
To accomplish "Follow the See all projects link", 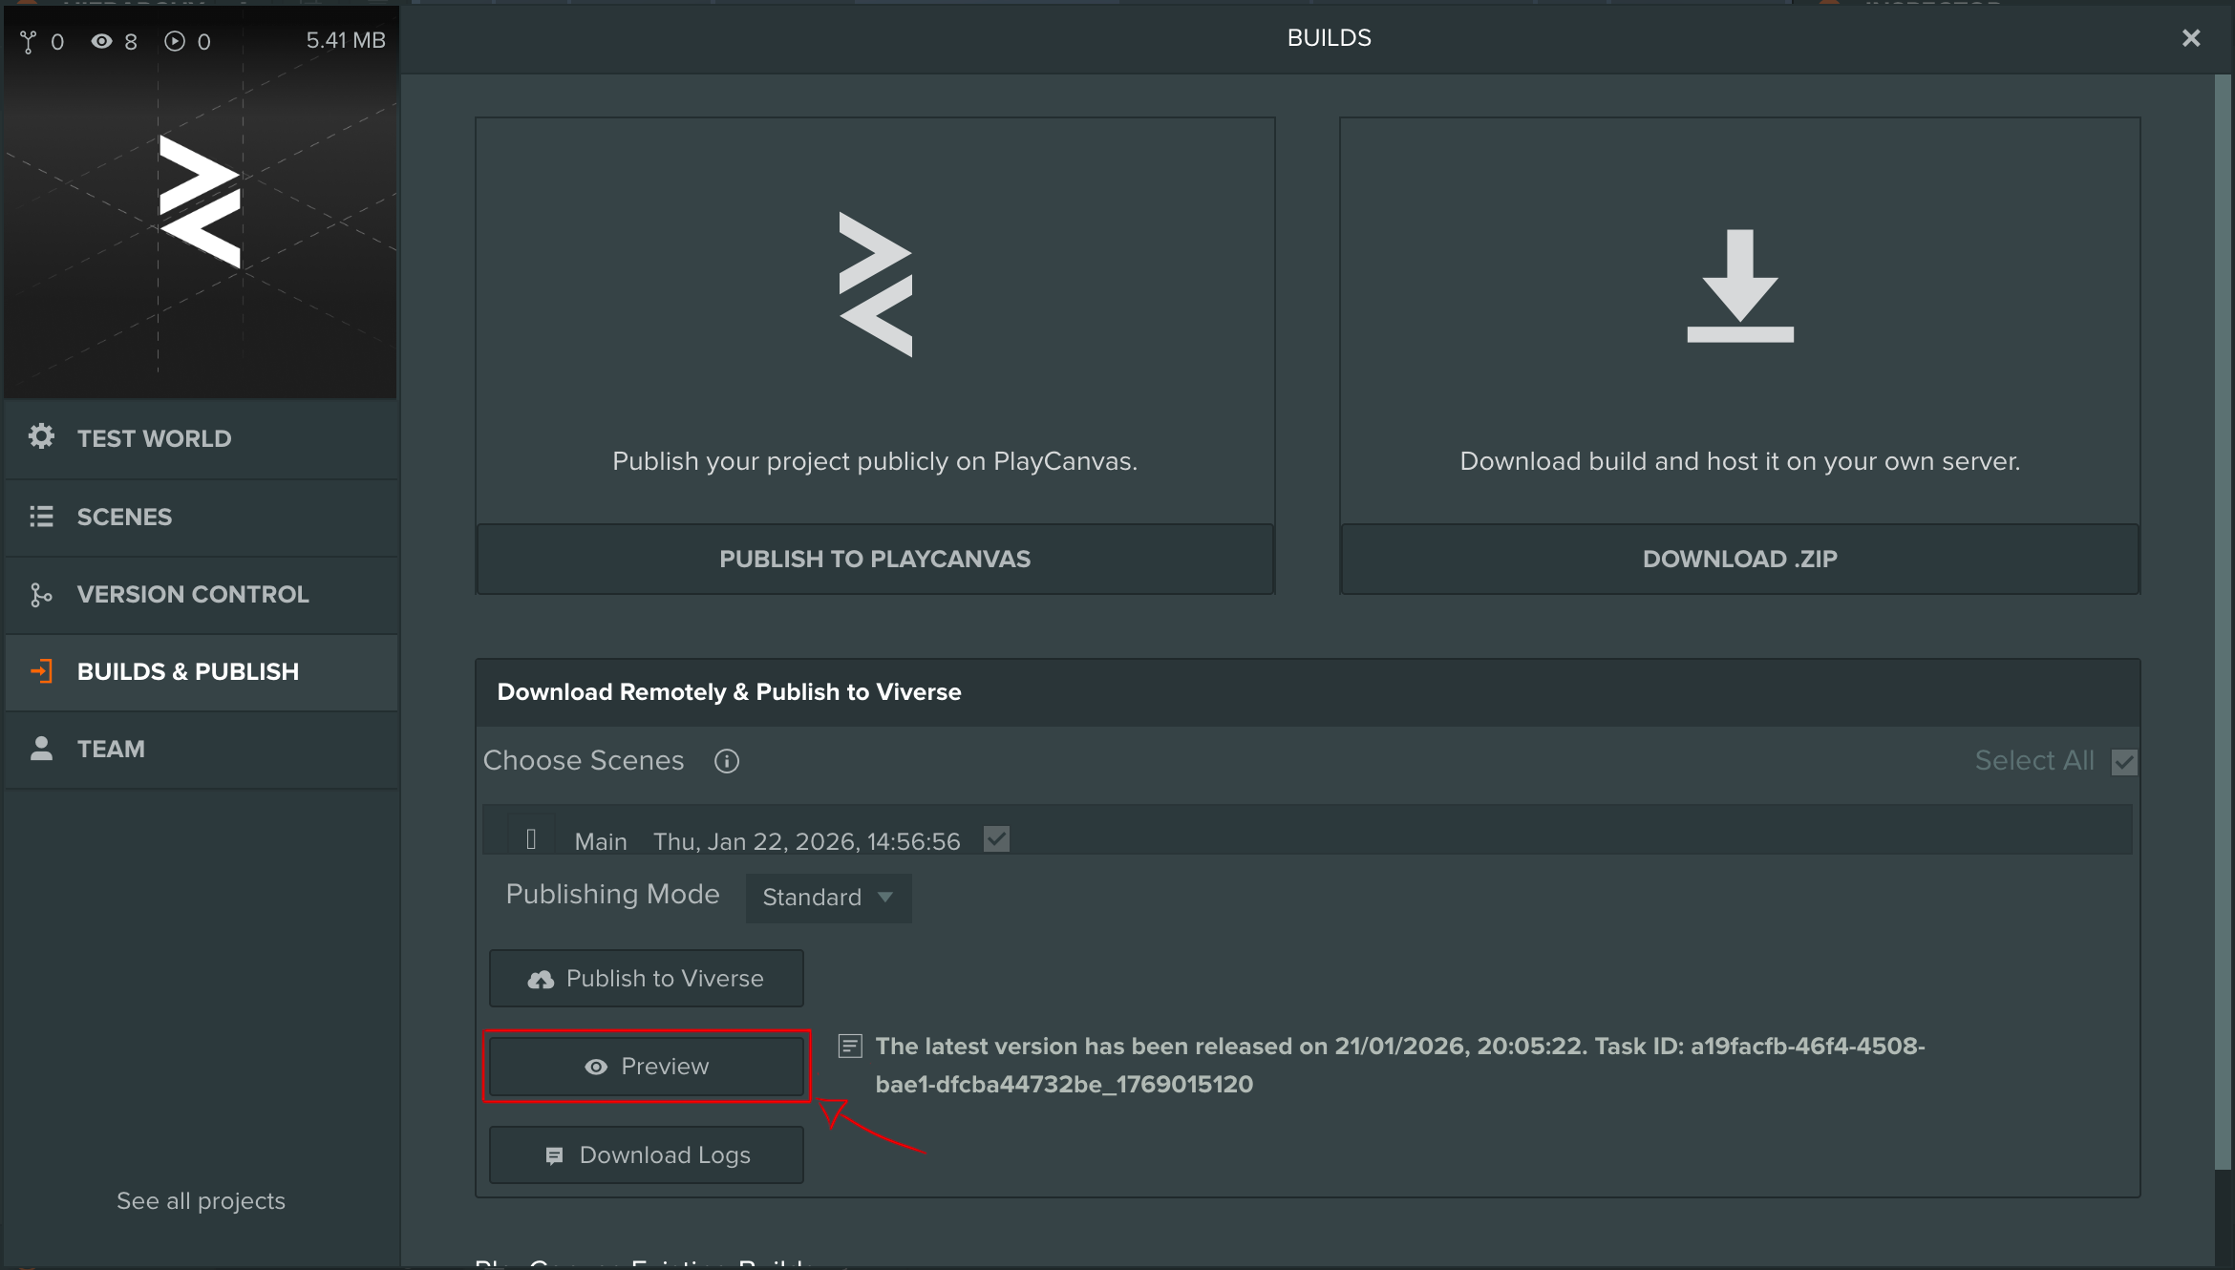I will pos(201,1201).
